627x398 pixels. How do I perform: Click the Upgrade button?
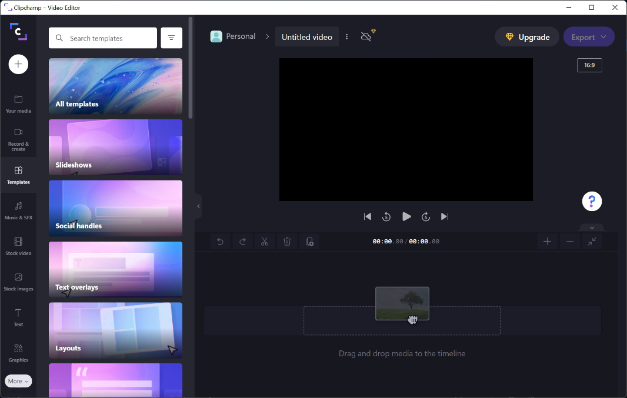coord(527,37)
